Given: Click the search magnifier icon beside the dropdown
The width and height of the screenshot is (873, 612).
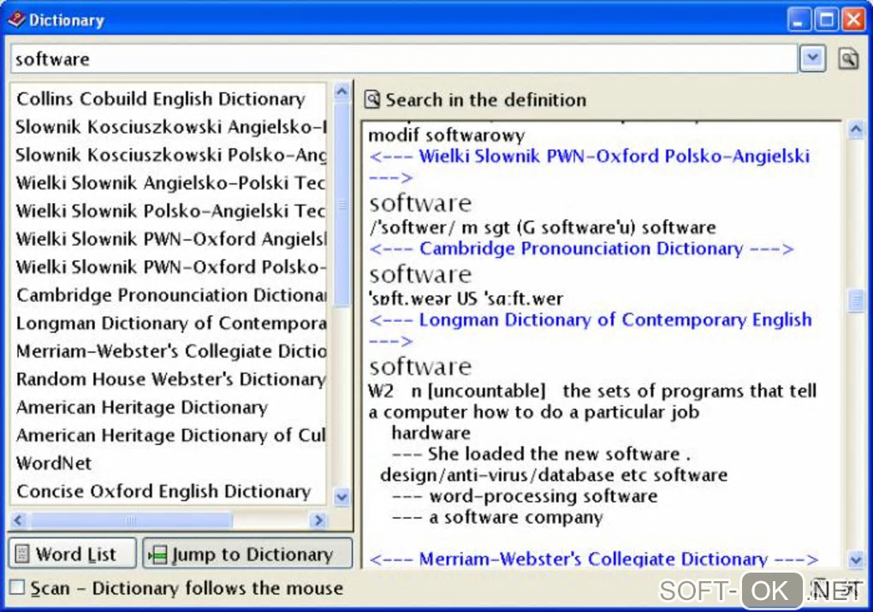Looking at the screenshot, I should [x=847, y=58].
